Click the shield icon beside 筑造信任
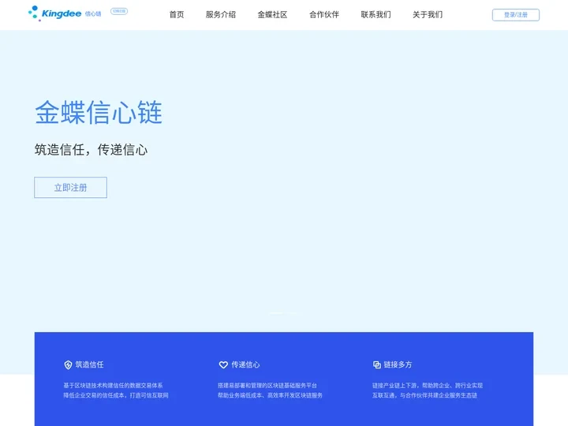 [x=68, y=364]
